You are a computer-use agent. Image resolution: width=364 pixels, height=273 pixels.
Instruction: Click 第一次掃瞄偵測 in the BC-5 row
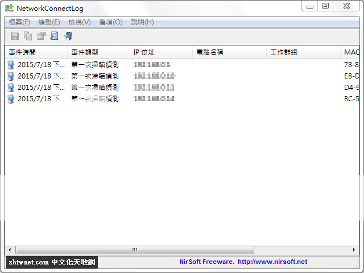coord(95,99)
